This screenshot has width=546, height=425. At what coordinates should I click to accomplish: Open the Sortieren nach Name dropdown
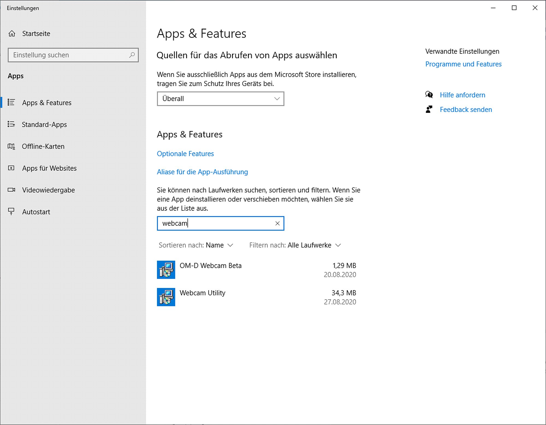click(x=196, y=245)
